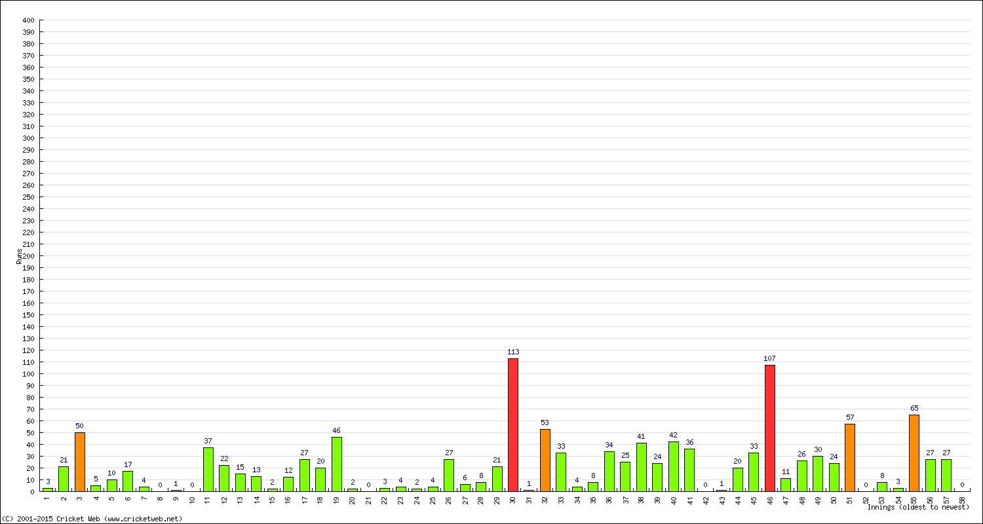This screenshot has width=983, height=524.
Task: Click the red bar for innings 46
Action: point(769,428)
